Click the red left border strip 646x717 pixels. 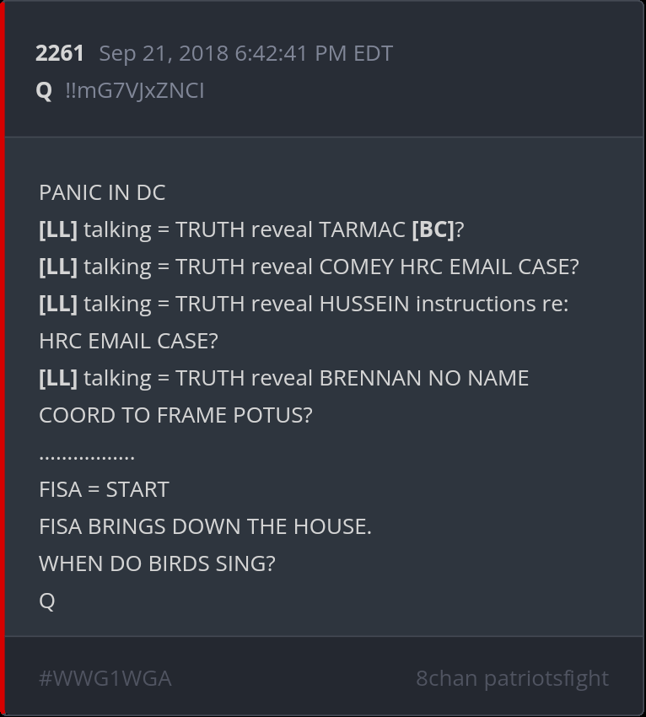point(3,358)
